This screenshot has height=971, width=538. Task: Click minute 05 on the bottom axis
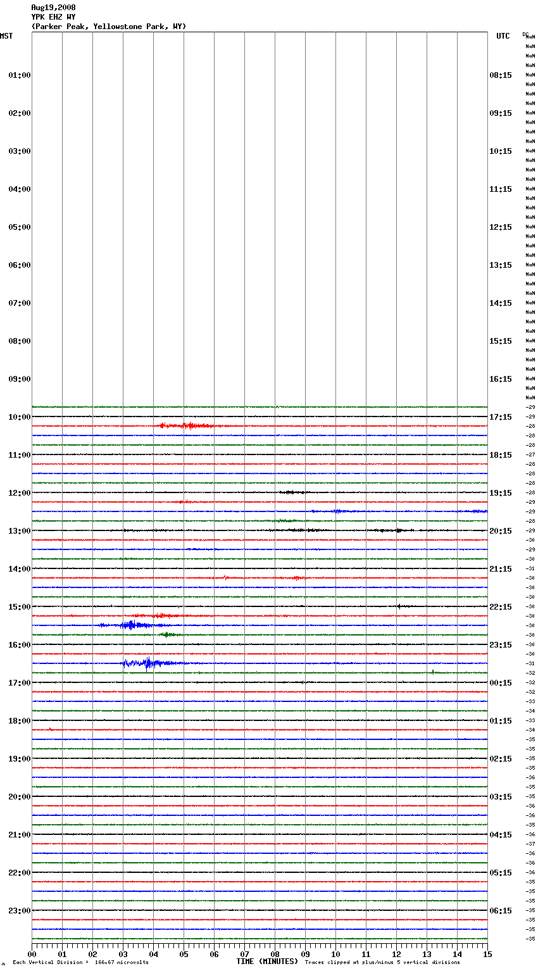(x=184, y=954)
